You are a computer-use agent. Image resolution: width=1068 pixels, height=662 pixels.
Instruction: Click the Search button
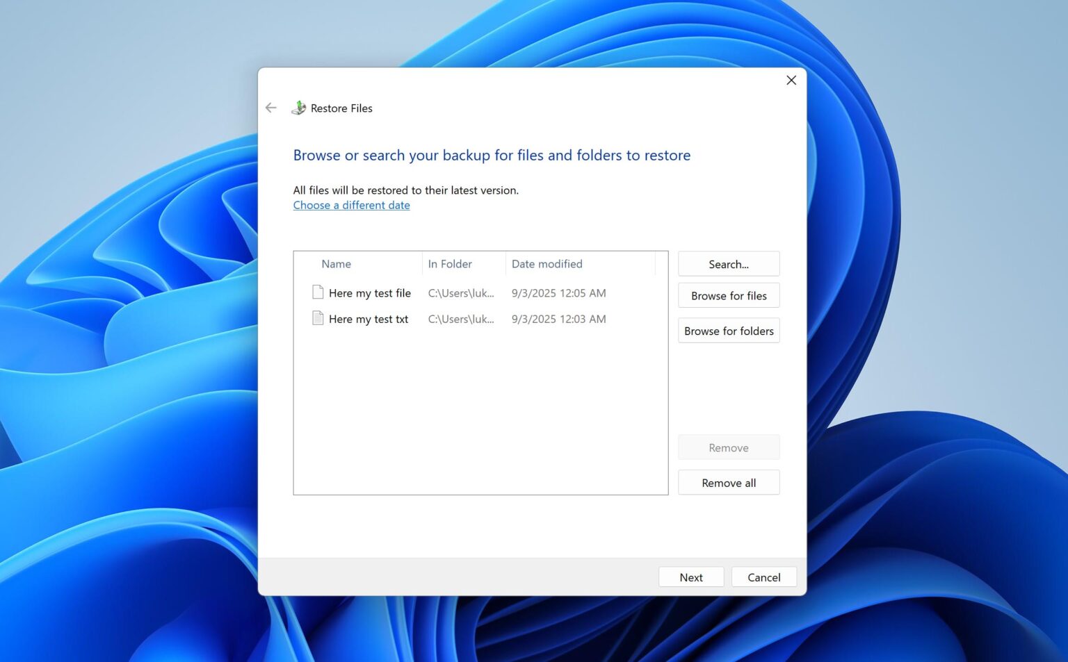(x=728, y=264)
